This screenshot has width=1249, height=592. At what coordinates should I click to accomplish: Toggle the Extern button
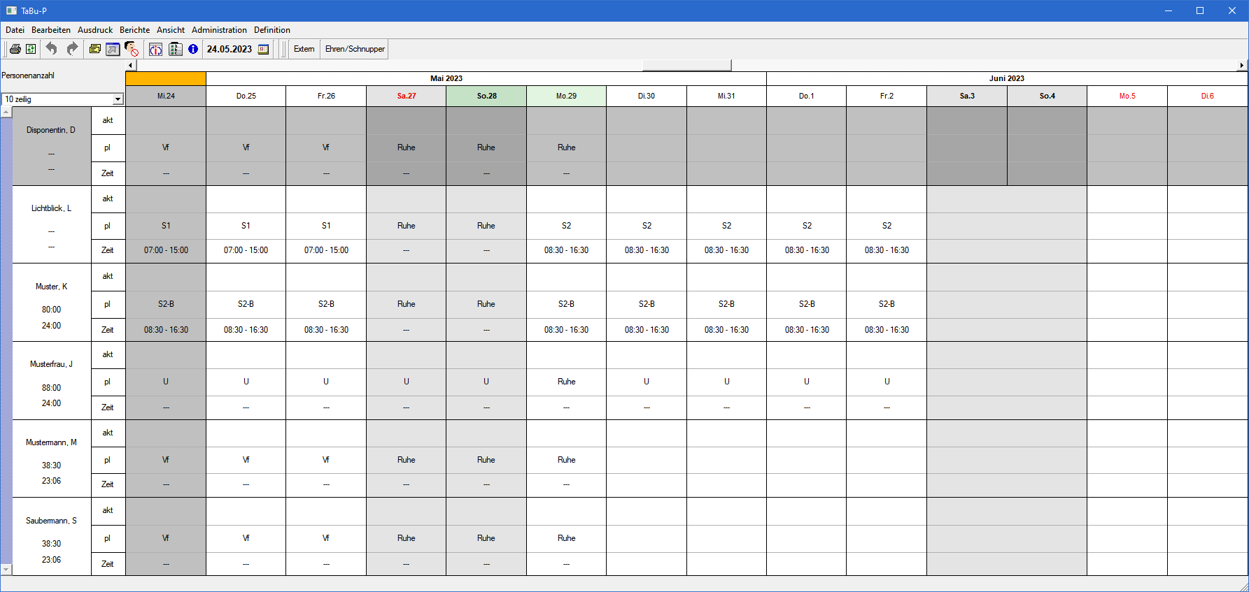point(304,49)
